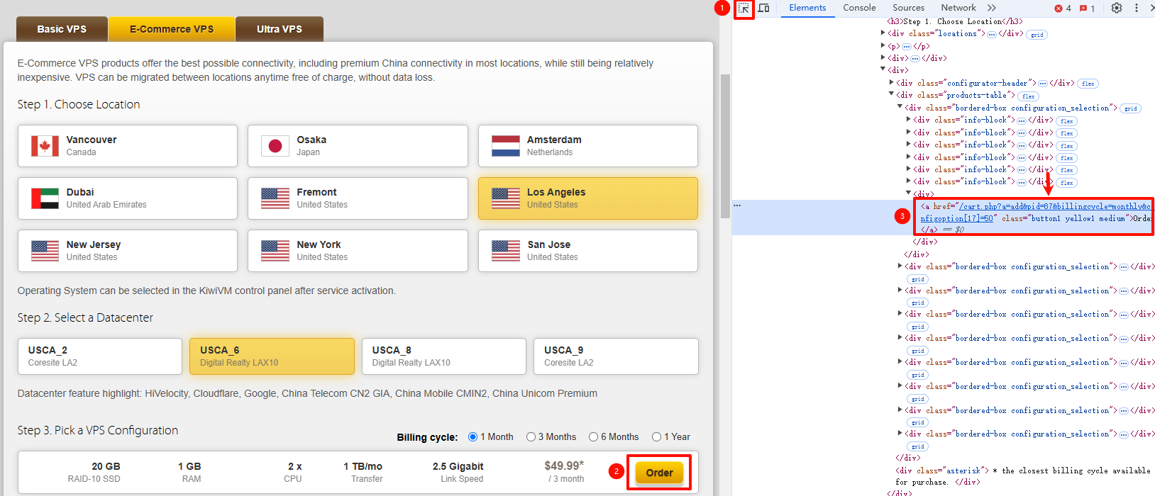
Task: Collapse the products-table div node
Action: 892,95
